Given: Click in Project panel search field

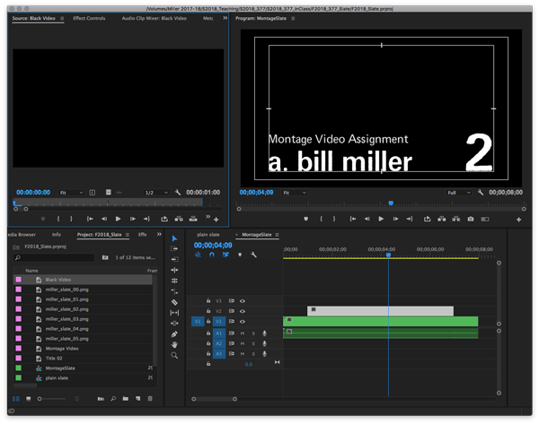Looking at the screenshot, I should 54,257.
